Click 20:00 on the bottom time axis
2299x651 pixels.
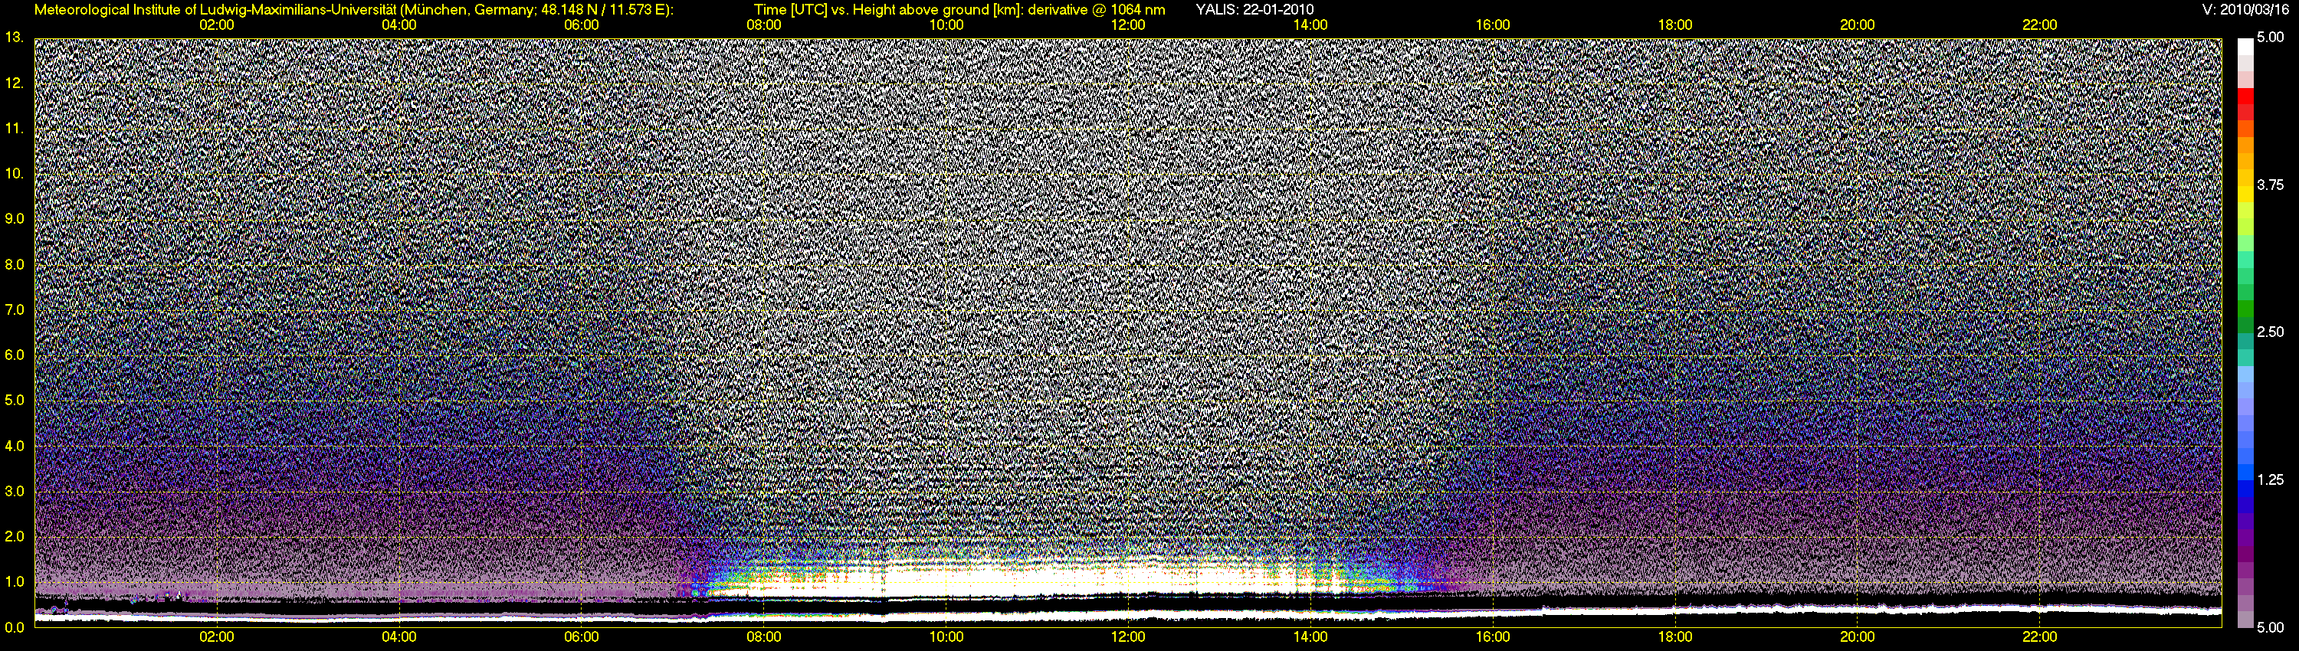[1858, 636]
